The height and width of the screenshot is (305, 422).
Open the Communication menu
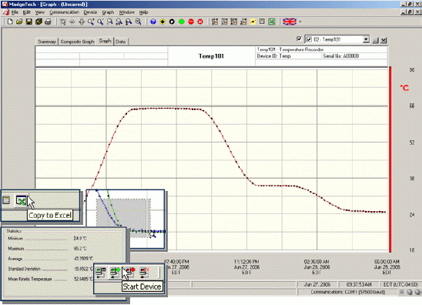tap(64, 12)
